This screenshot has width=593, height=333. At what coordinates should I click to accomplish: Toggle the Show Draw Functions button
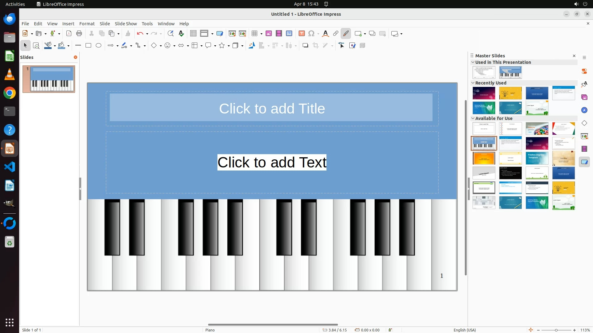pyautogui.click(x=346, y=34)
